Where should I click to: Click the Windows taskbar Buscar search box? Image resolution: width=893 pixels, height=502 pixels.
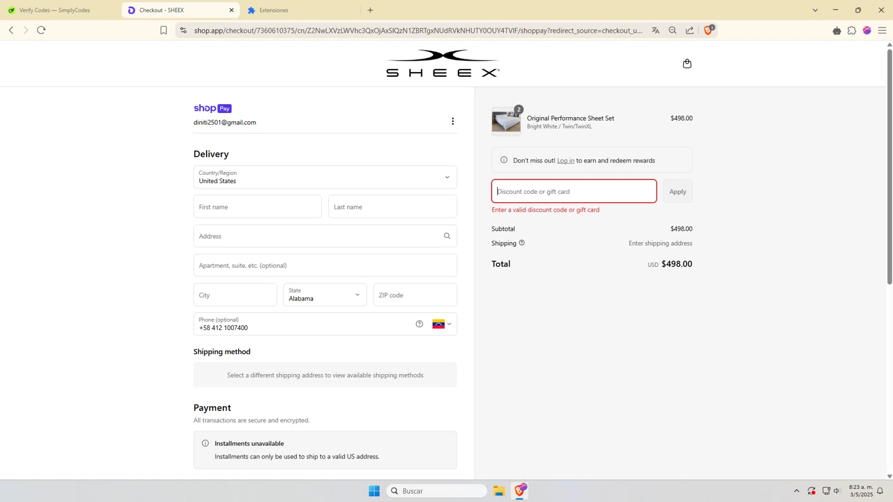tap(437, 491)
